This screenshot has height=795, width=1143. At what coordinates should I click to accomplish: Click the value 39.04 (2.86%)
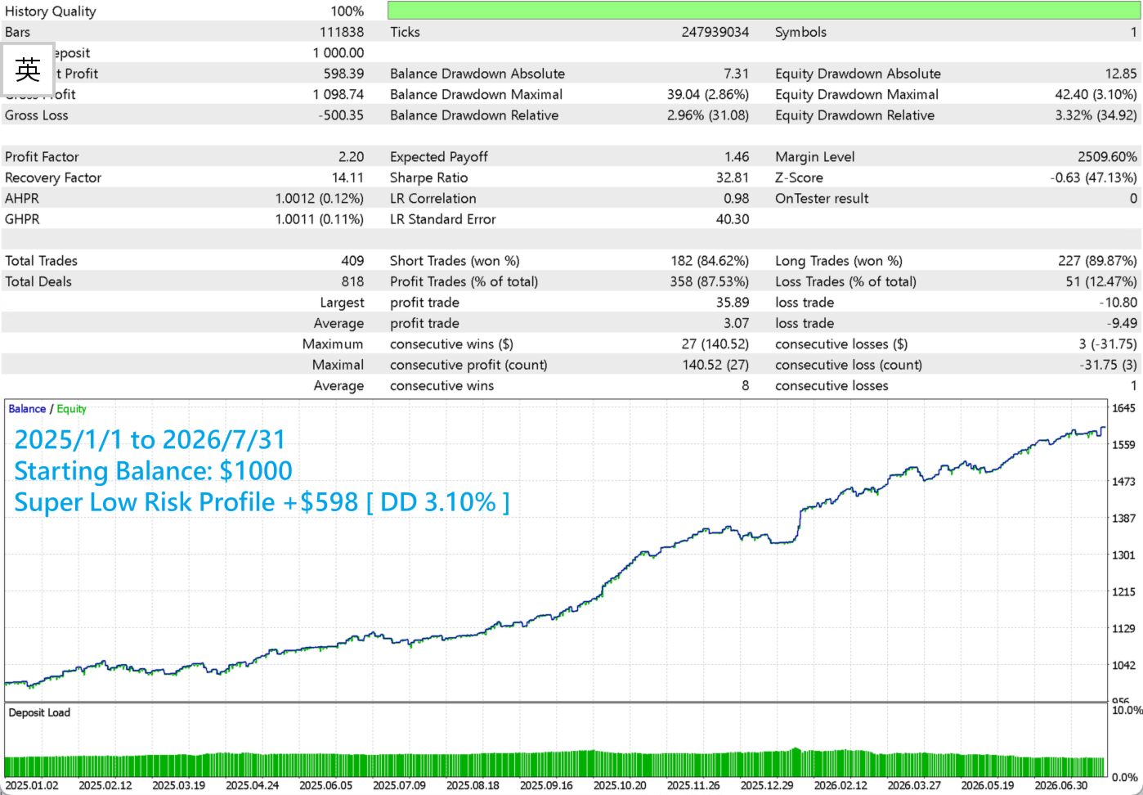pos(708,95)
